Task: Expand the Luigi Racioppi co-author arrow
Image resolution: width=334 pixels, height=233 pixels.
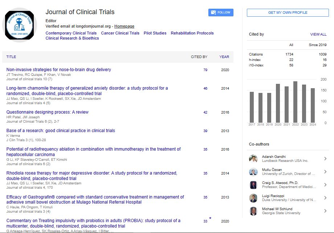Action: tap(325, 198)
